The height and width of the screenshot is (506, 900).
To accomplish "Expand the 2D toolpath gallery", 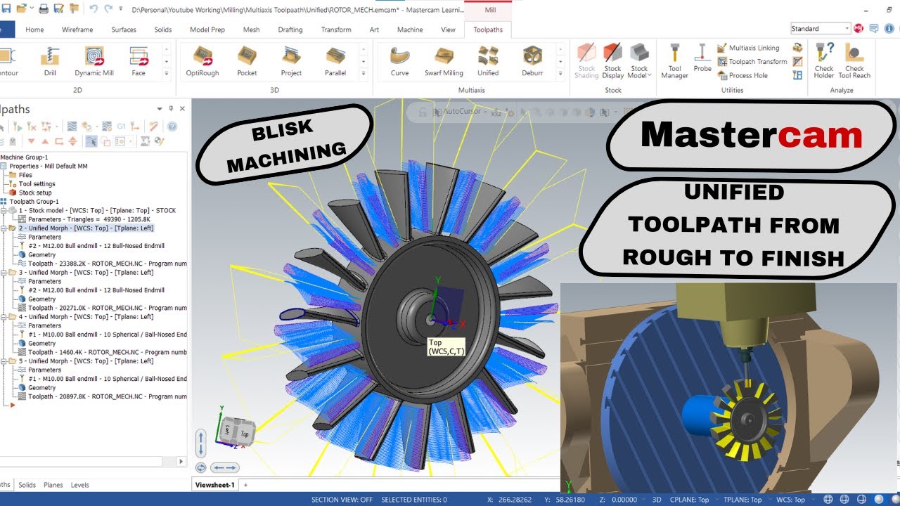I will [167, 73].
